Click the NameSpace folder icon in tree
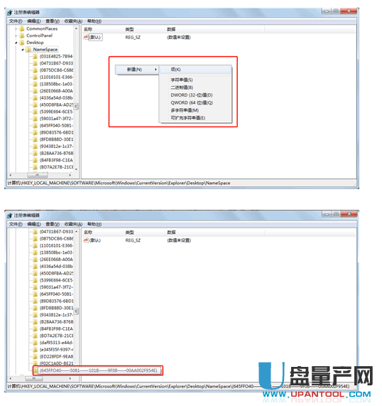Screen dimensions: 382x406 click(28, 50)
